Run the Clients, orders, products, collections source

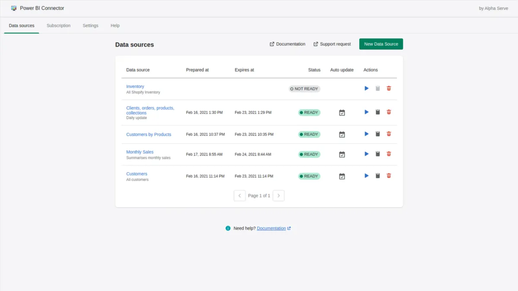tap(366, 112)
